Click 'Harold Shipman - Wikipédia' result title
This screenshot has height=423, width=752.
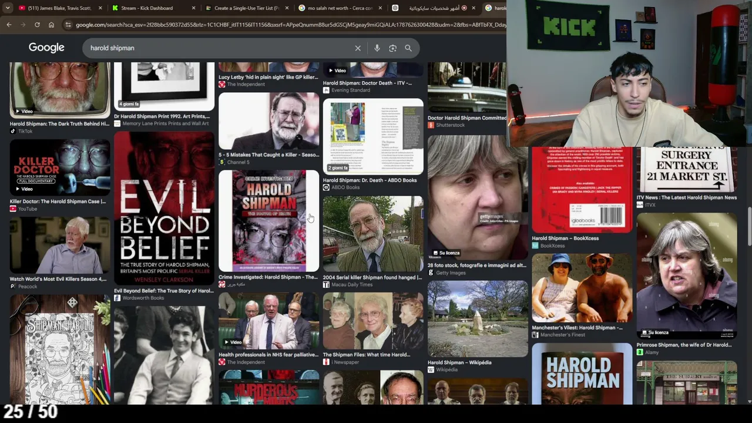click(x=459, y=362)
